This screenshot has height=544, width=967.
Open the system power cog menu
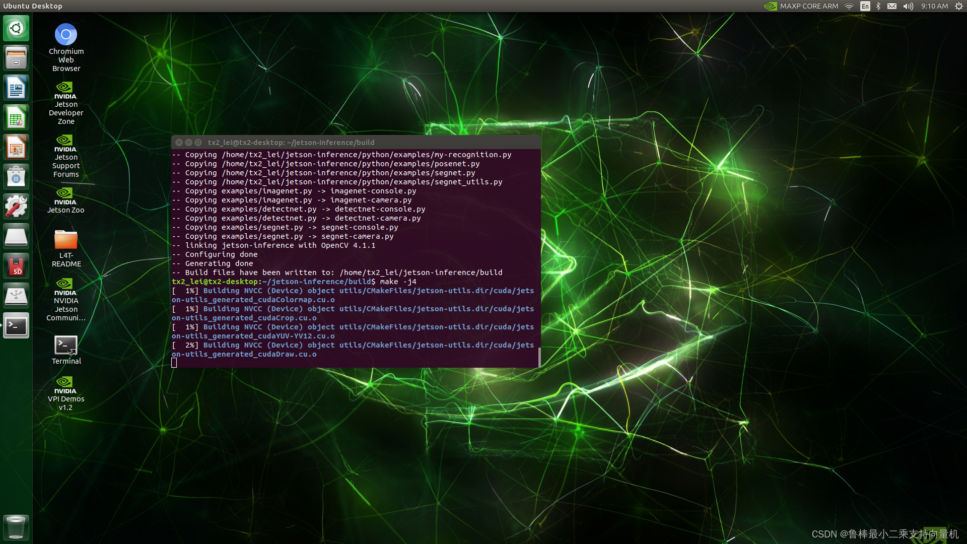(x=959, y=6)
